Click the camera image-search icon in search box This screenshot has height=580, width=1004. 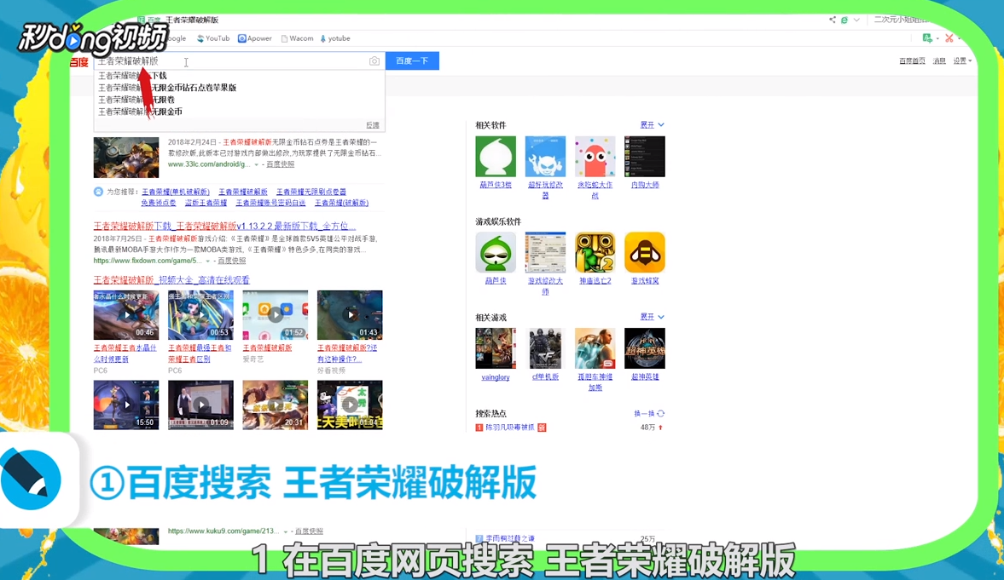coord(374,60)
